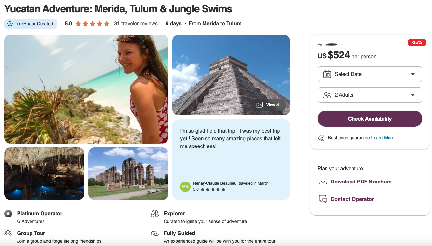The height and width of the screenshot is (246, 432).
Task: Click the RB reviewer avatar
Action: [x=185, y=187]
